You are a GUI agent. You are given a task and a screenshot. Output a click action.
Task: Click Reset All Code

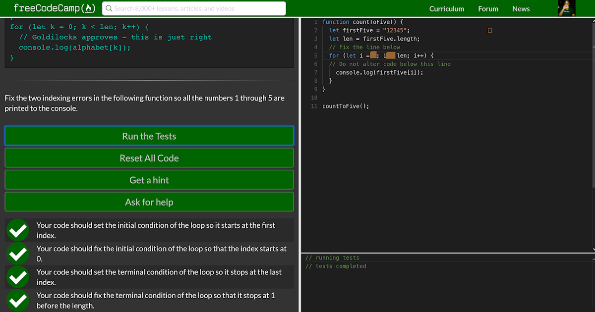pos(149,158)
